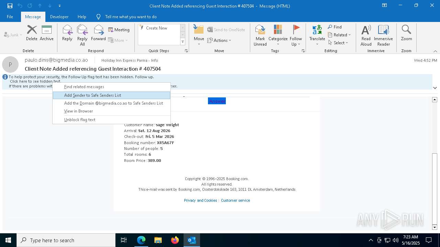Add the Domain @bigmedia.co.ao to Safe Senders
This screenshot has width=440, height=247.
[112, 103]
